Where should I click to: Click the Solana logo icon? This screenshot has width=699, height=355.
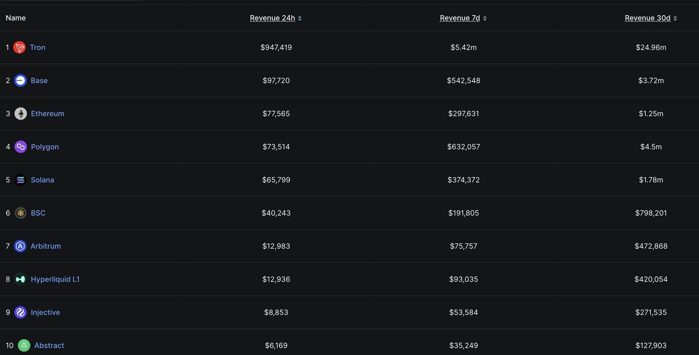tap(21, 180)
